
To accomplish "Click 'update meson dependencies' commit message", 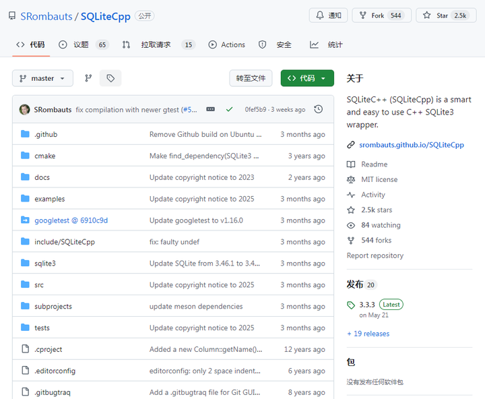I will pyautogui.click(x=196, y=306).
